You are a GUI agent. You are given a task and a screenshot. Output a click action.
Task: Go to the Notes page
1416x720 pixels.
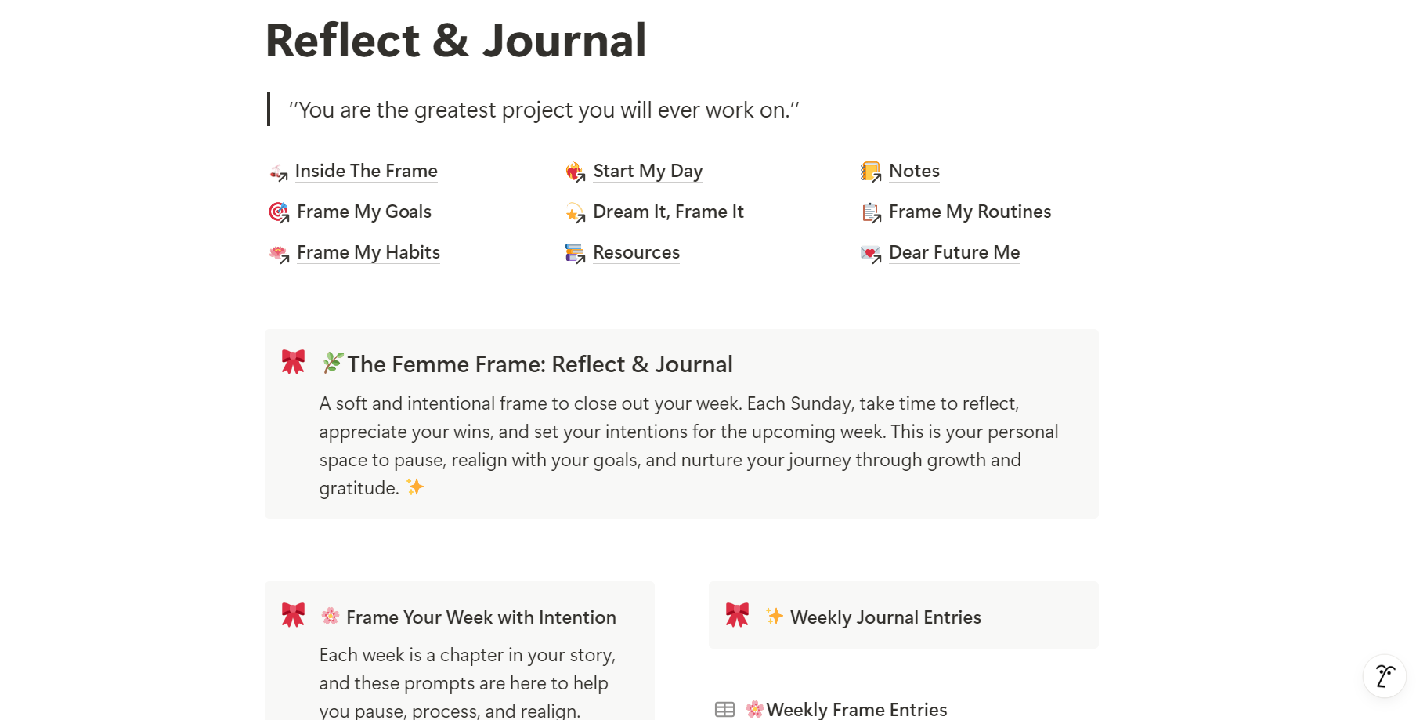[x=914, y=171]
